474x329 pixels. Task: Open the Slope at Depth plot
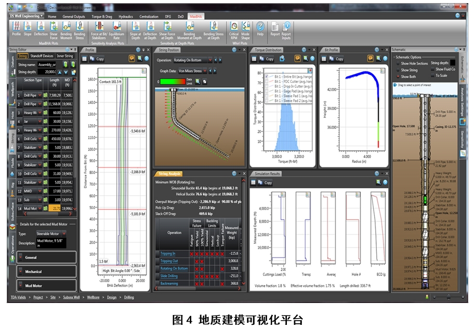(x=136, y=31)
